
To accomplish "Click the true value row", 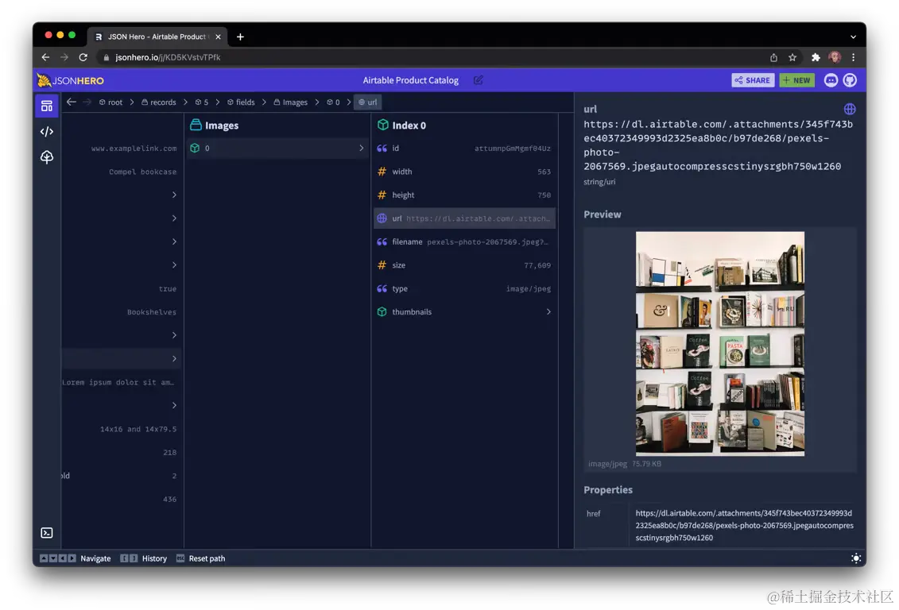I will (122, 288).
